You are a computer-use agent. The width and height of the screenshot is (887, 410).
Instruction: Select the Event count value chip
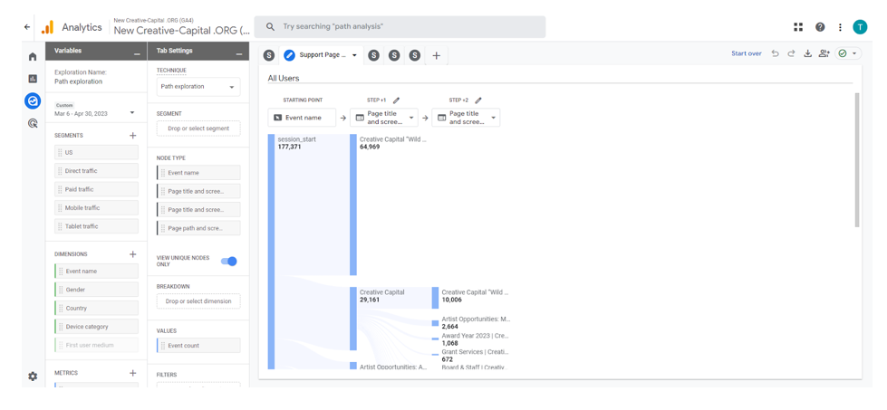coord(198,346)
